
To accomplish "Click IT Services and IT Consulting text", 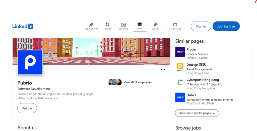I will tap(204, 85).
